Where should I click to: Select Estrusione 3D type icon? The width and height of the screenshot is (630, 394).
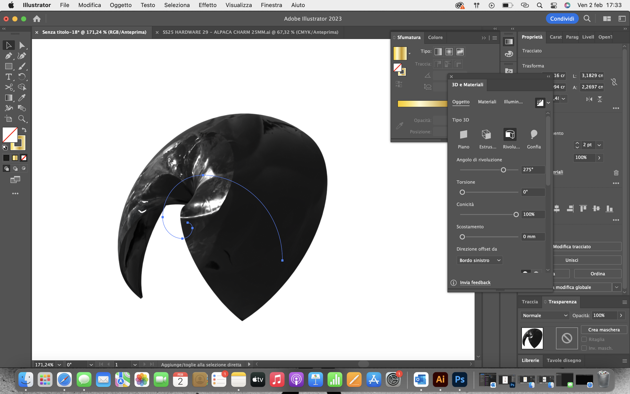(x=486, y=135)
